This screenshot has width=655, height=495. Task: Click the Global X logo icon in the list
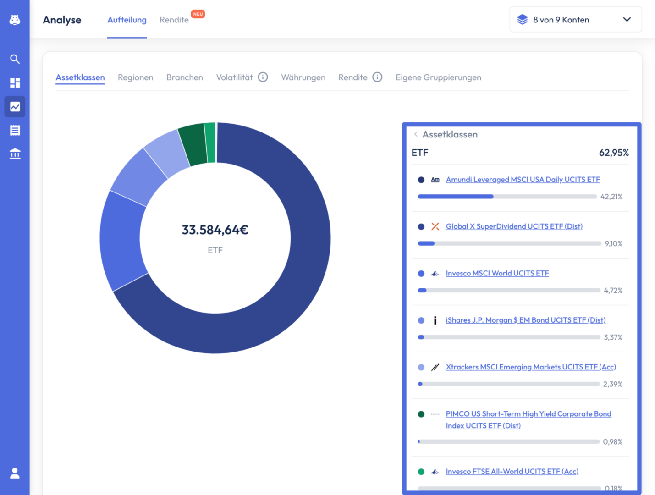point(435,226)
